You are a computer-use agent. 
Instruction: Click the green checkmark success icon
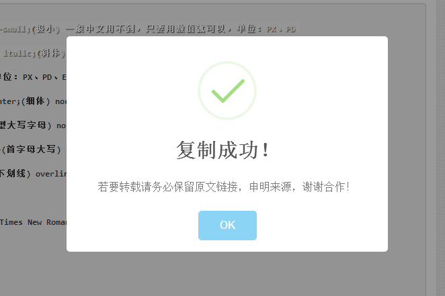coord(228,91)
